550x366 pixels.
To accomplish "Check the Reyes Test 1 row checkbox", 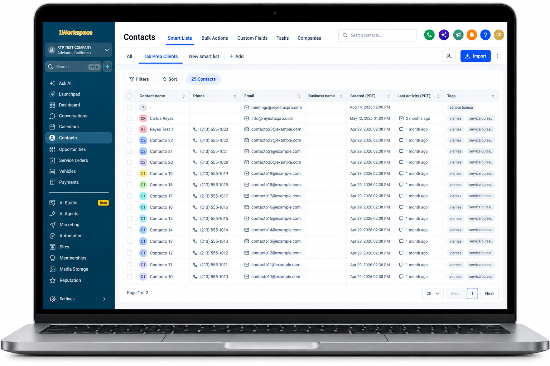I will point(130,129).
